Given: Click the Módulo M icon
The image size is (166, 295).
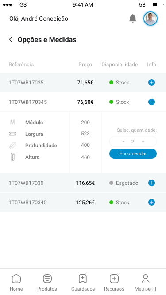Looking at the screenshot, I should click(x=12, y=122).
